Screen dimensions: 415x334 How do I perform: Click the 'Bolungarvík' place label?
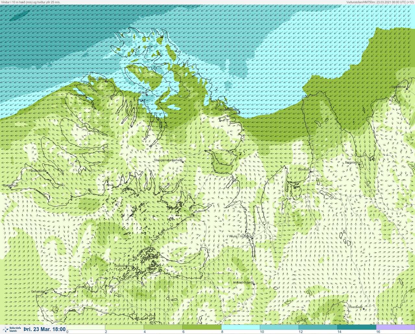click(97, 79)
